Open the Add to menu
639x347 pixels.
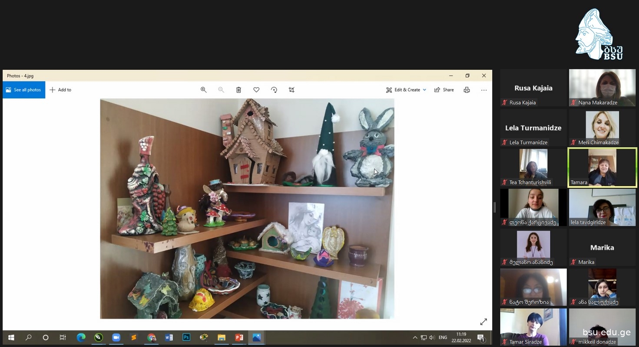tap(60, 90)
